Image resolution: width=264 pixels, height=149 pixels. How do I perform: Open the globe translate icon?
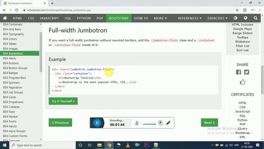point(245,18)
